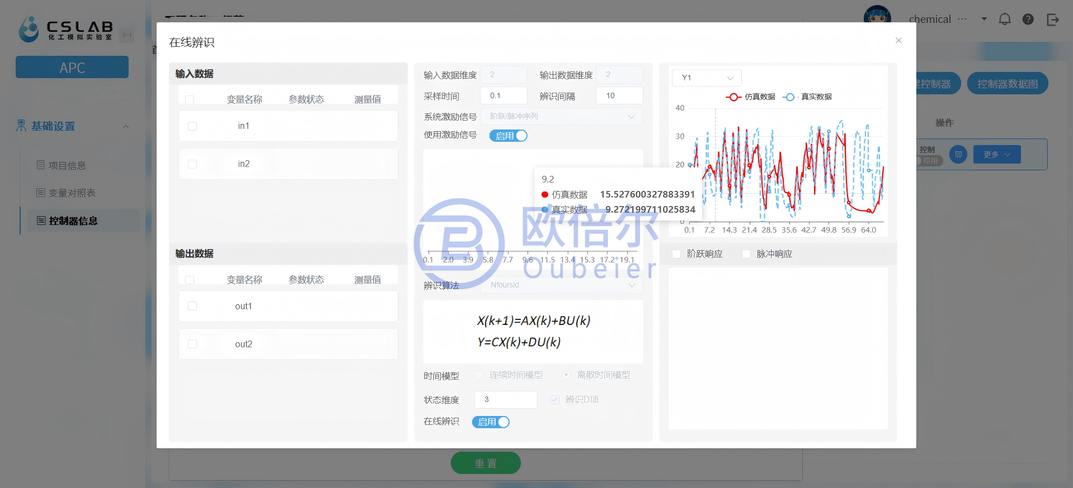Screen dimensions: 1073x488
Task: Close the 在线辨识 dialog
Action: tap(898, 40)
